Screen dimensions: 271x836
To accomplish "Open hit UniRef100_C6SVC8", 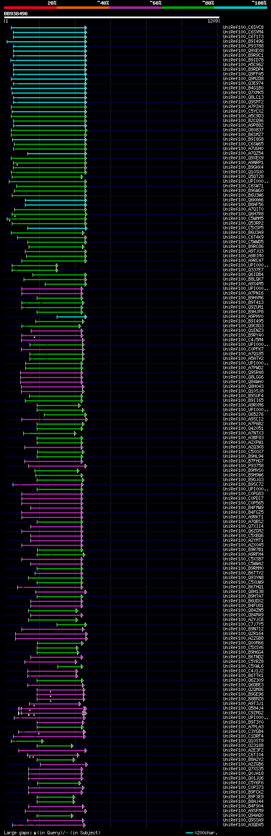I will coord(243,27).
